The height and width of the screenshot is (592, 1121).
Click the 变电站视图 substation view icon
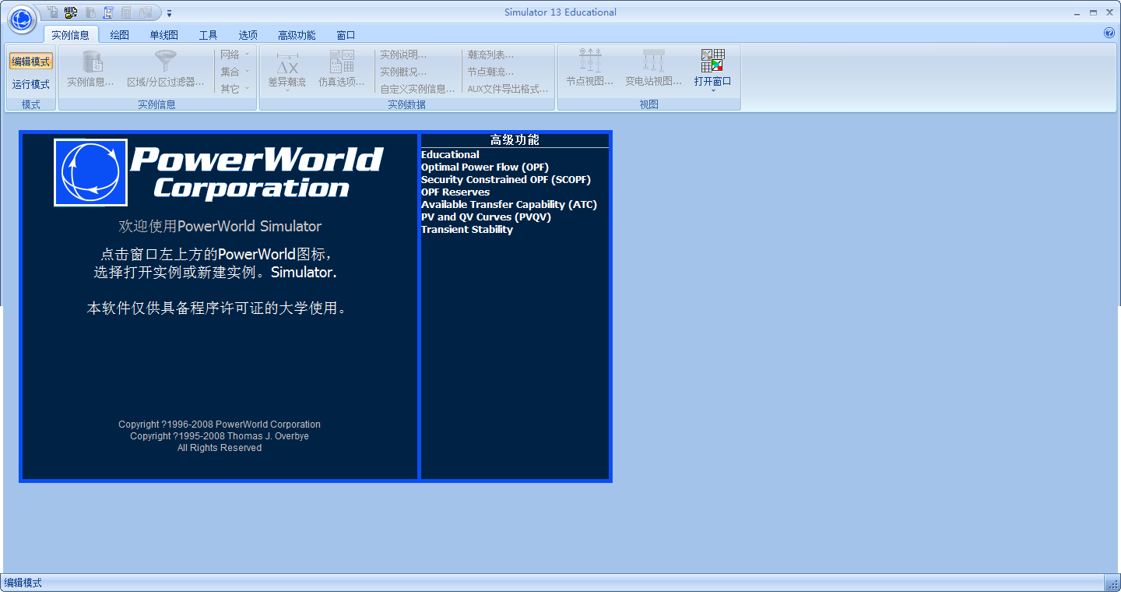pos(654,62)
